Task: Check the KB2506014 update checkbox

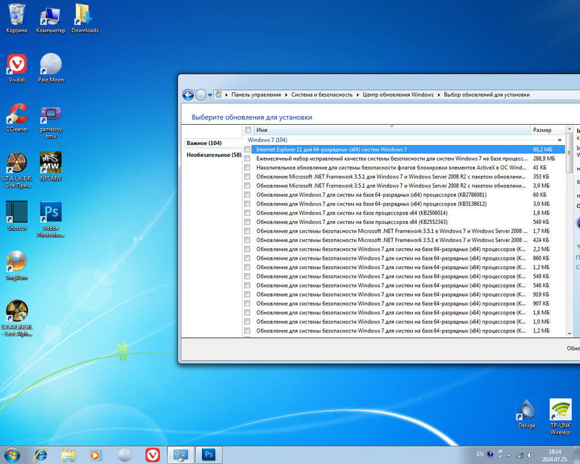Action: 247,213
